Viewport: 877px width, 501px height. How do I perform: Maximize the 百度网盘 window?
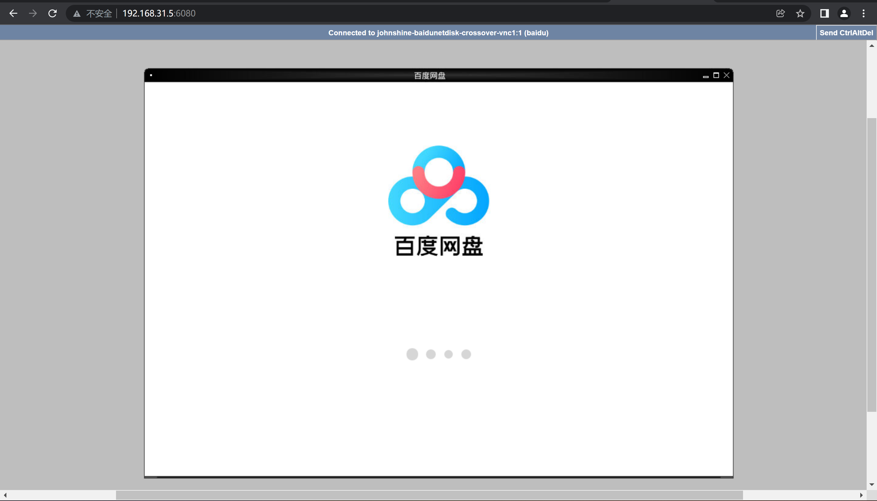click(x=716, y=75)
